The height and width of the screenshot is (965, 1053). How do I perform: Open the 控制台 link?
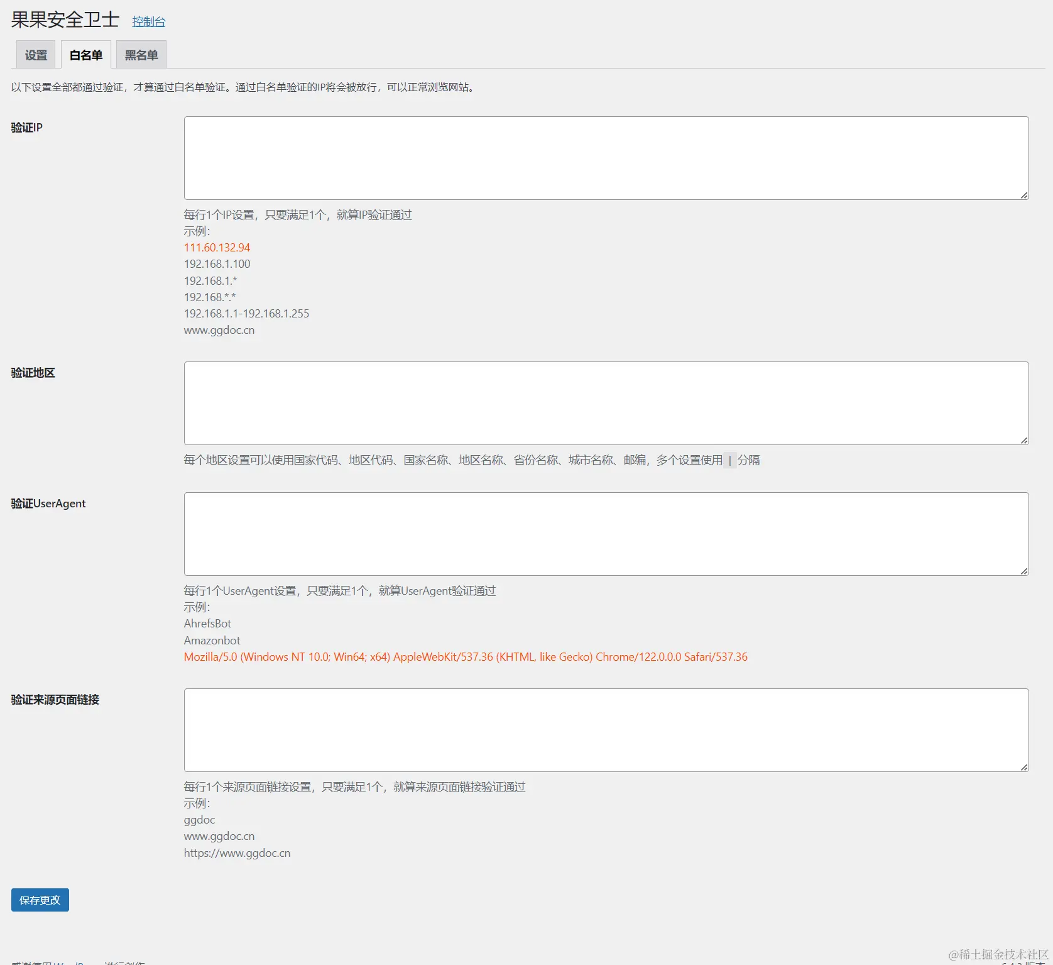point(149,21)
